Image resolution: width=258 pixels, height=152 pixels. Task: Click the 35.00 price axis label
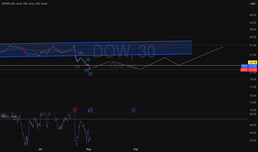pos(253,37)
